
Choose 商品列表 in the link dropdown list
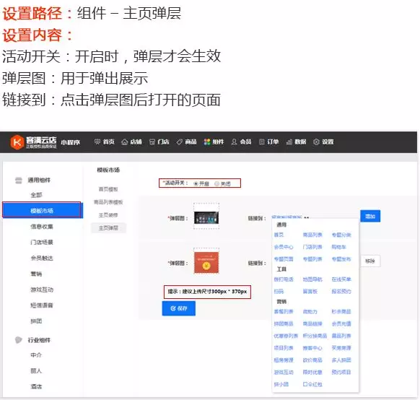(x=312, y=235)
